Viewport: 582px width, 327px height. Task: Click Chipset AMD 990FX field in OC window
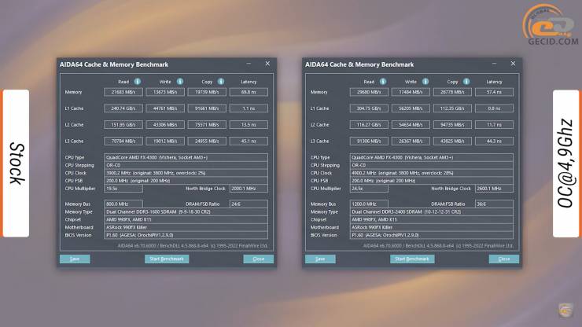[432, 219]
